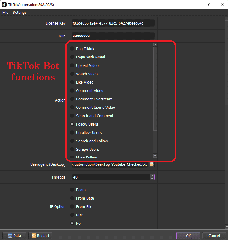The height and width of the screenshot is (240, 228).
Task: Select the Unfollow Users action
Action: tap(86, 132)
